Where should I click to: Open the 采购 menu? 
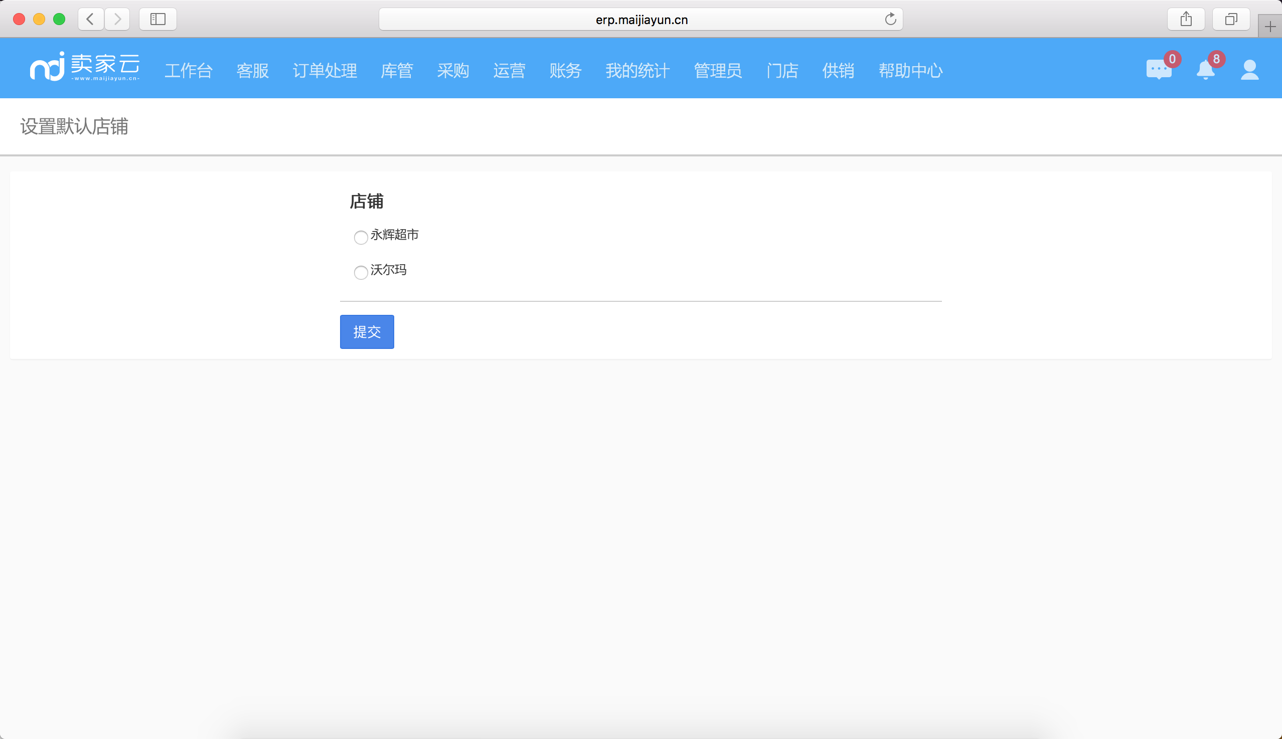[x=453, y=71]
